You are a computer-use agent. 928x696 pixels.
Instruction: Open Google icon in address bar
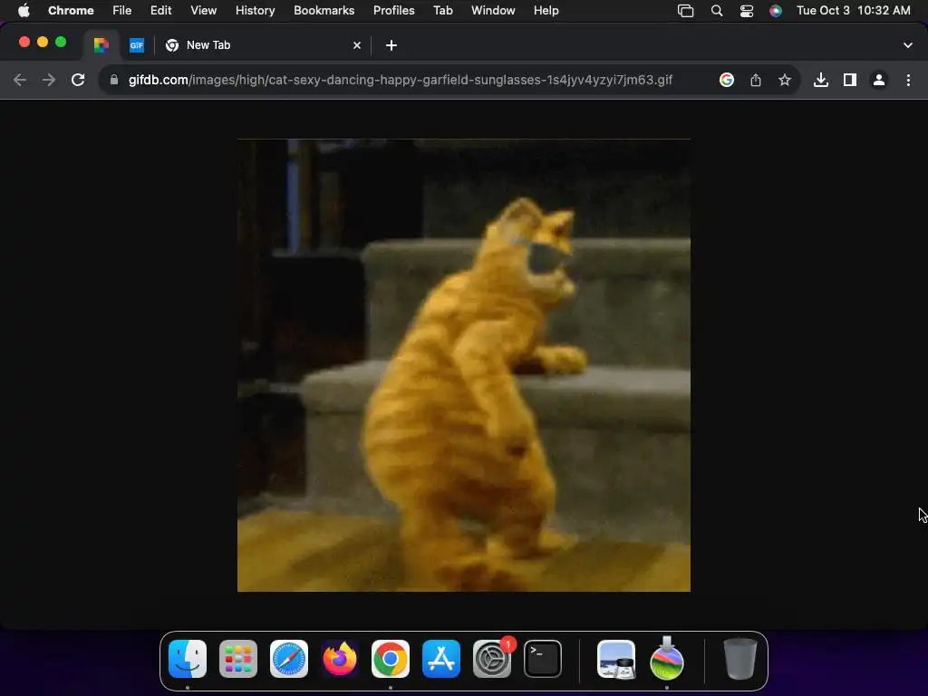tap(727, 80)
